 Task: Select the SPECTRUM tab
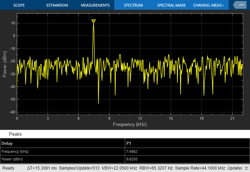(133, 5)
